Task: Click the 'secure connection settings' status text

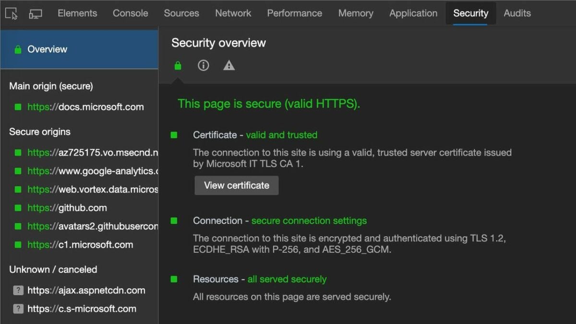Action: click(x=309, y=221)
